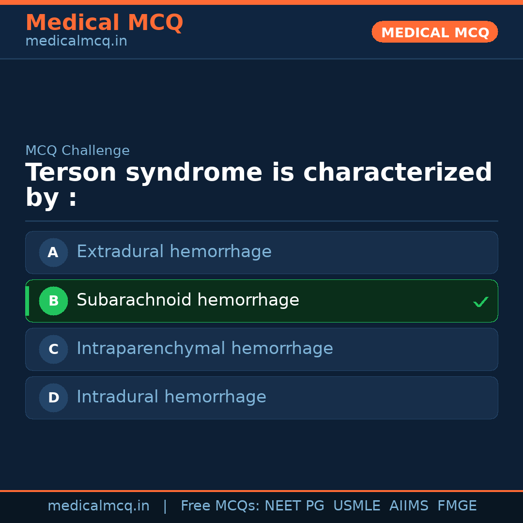Click the Medical MCQ header title
This screenshot has height=523, width=523.
point(104,23)
